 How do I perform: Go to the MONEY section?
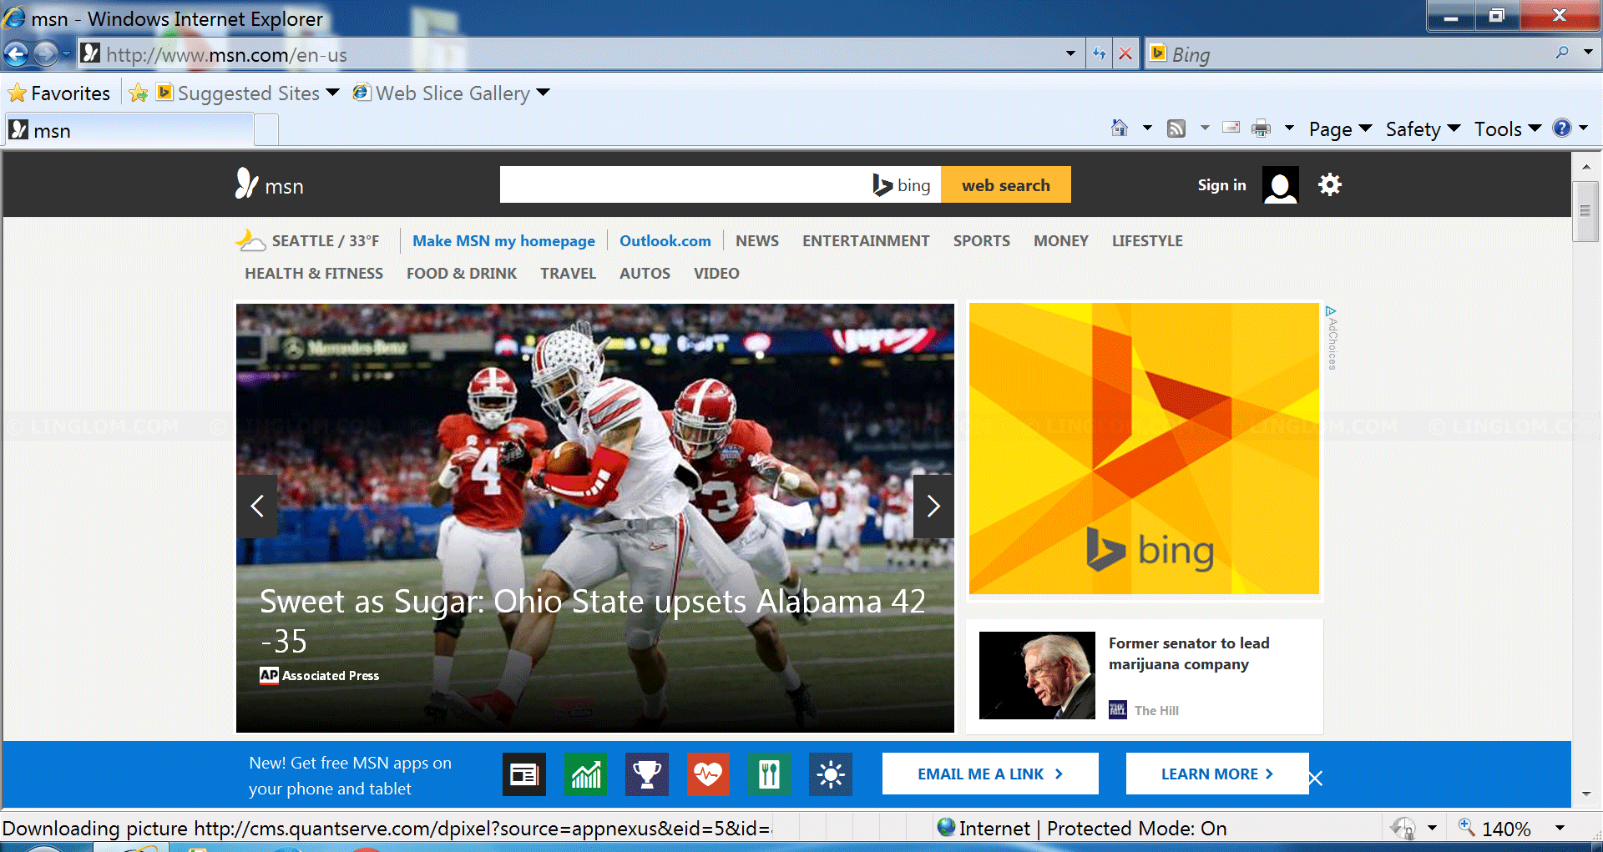(x=1061, y=240)
